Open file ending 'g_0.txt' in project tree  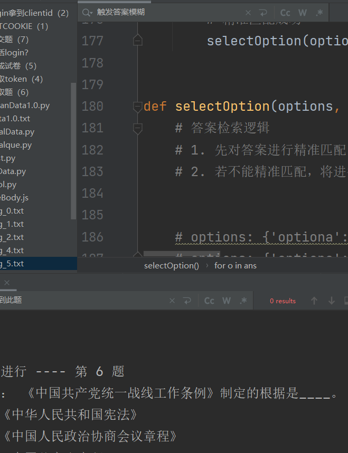(x=12, y=211)
